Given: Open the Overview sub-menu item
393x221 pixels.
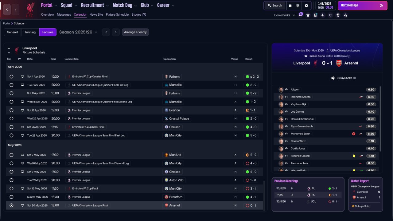Looking at the screenshot, I should coord(47,14).
